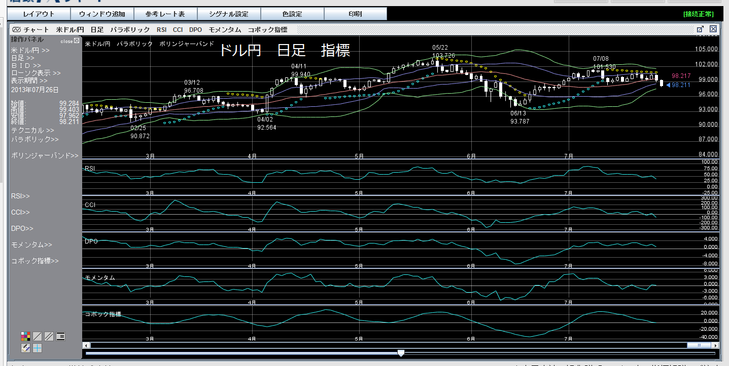Click the RSI sub-chart label
The image size is (729, 366).
90,168
